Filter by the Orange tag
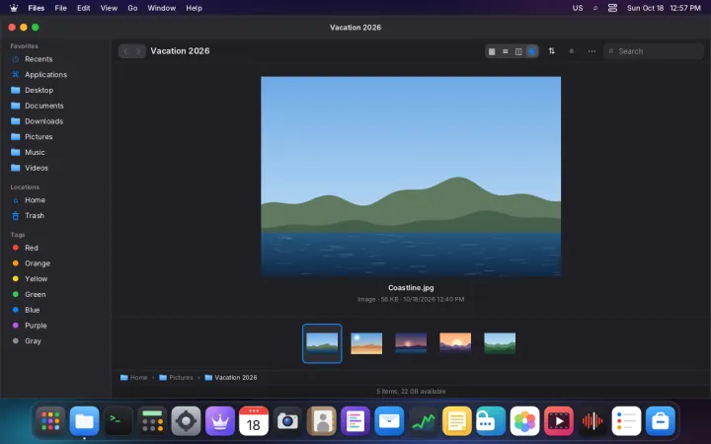The width and height of the screenshot is (711, 444). pyautogui.click(x=55, y=263)
